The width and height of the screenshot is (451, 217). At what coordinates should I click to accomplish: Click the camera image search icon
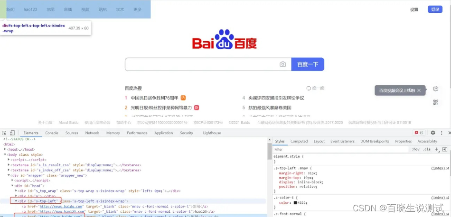(283, 64)
